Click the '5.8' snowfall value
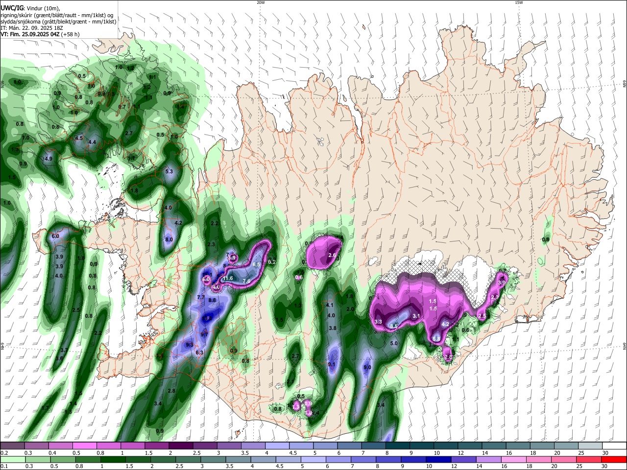627x470 pixels. (x=436, y=339)
